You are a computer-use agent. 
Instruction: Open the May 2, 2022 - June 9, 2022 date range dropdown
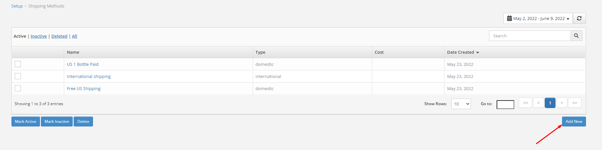tap(538, 18)
